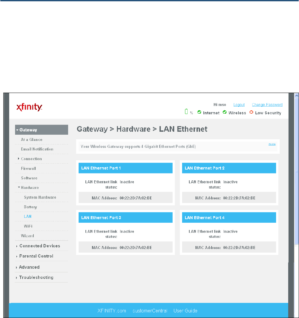Expand Connected Devices section
Image resolution: width=299 pixels, height=318 pixels.
40,246
